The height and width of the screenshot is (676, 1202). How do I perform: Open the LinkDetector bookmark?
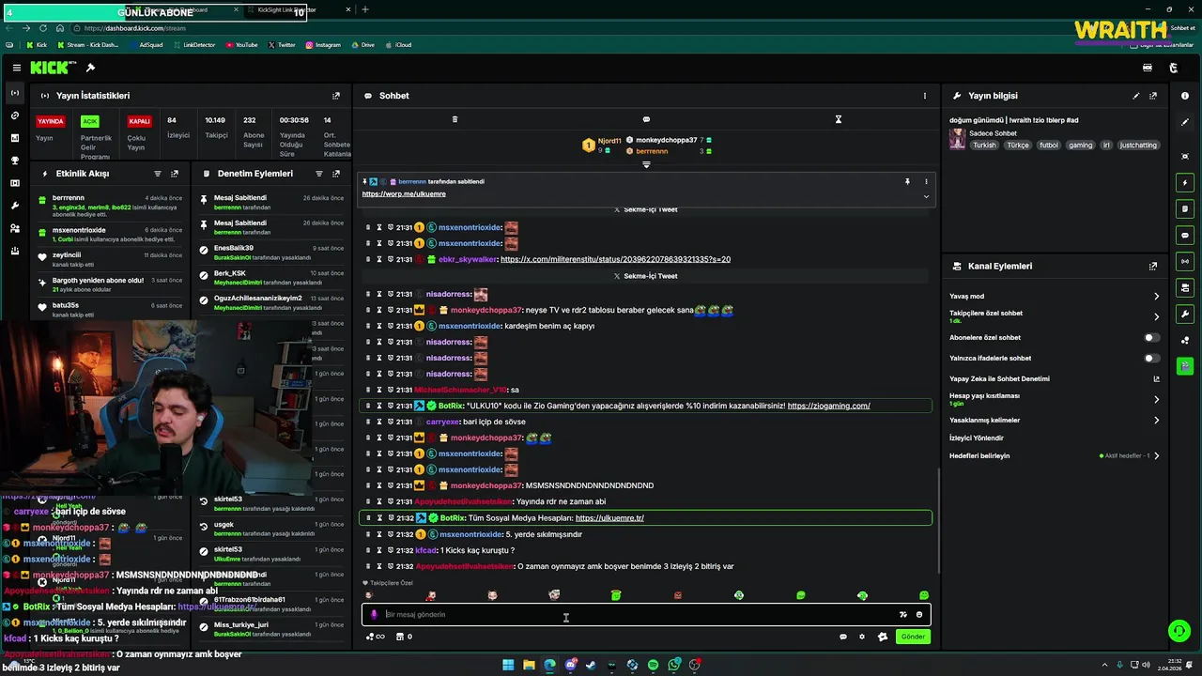[194, 45]
